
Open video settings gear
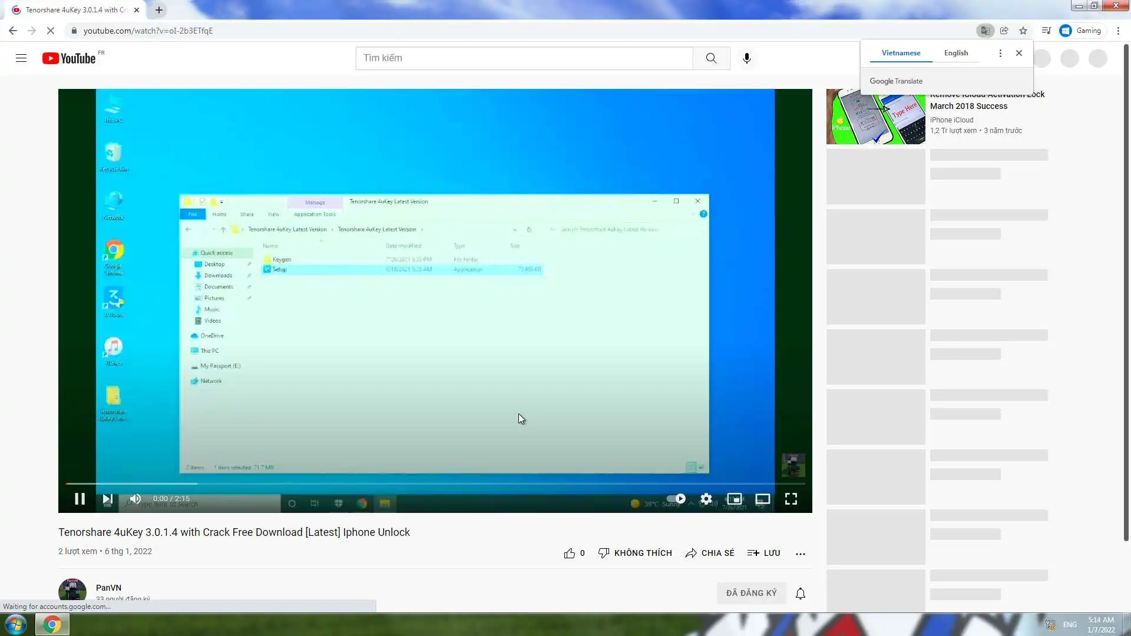(706, 499)
